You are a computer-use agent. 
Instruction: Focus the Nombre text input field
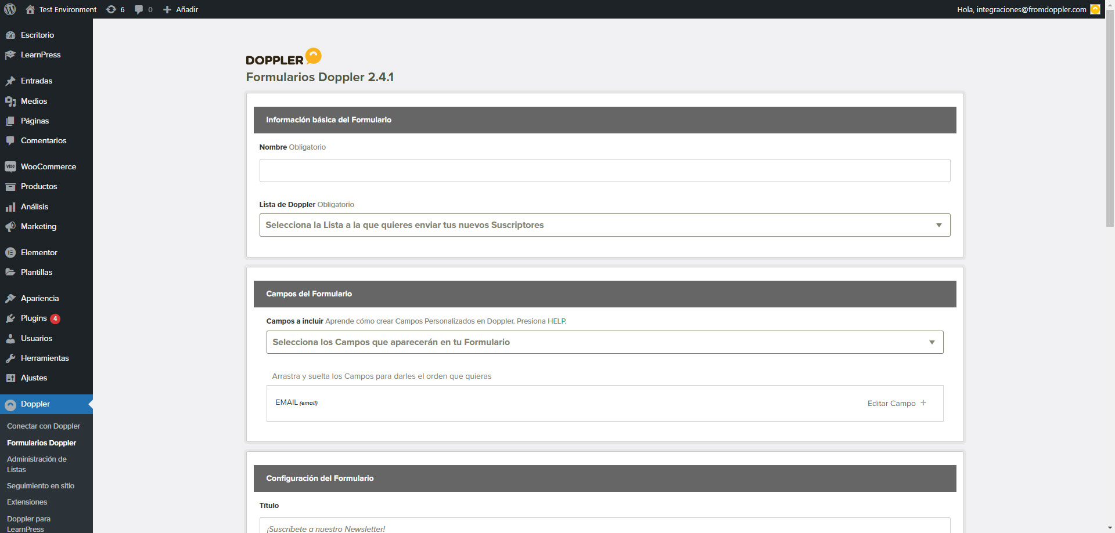[605, 171]
